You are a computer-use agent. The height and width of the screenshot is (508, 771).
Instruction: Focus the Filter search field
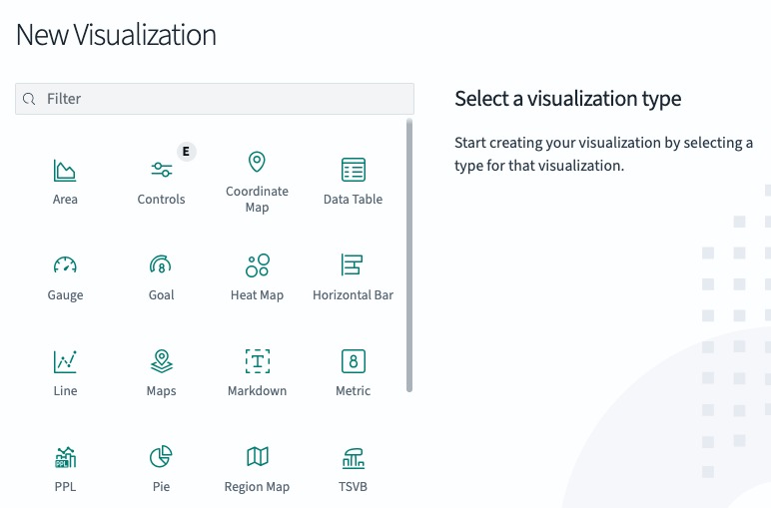point(215,99)
